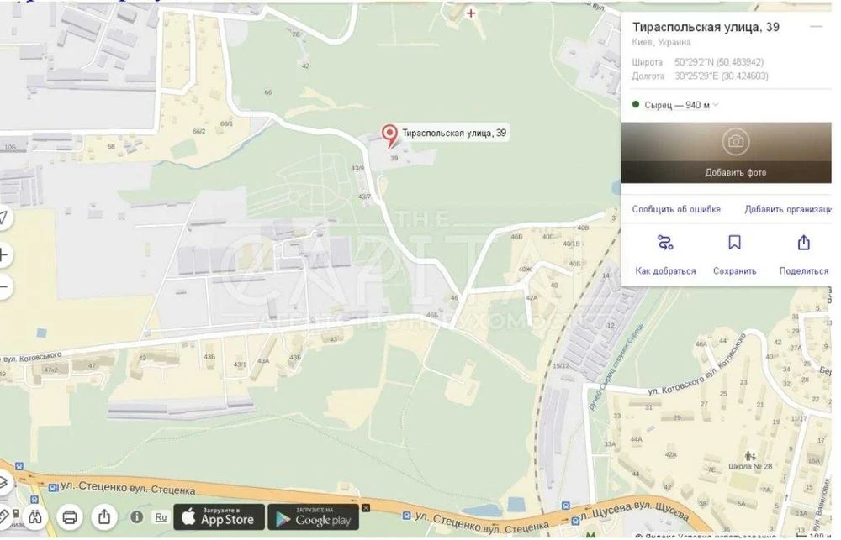Click house number 33А on map
The width and height of the screenshot is (841, 540).
(x=610, y=444)
